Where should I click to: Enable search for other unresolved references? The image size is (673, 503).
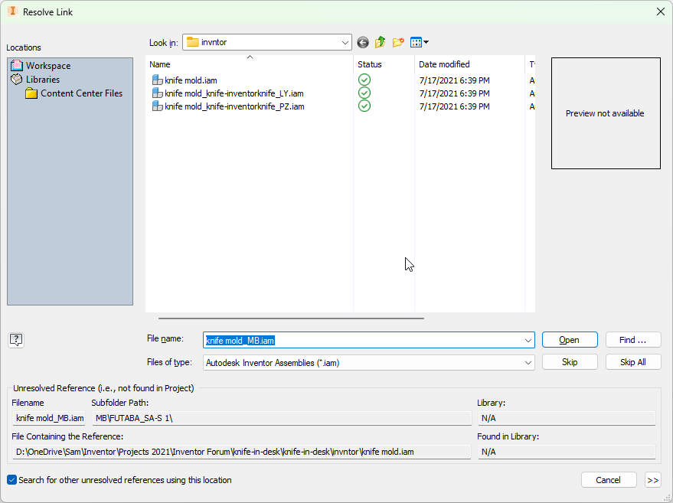[x=11, y=480]
